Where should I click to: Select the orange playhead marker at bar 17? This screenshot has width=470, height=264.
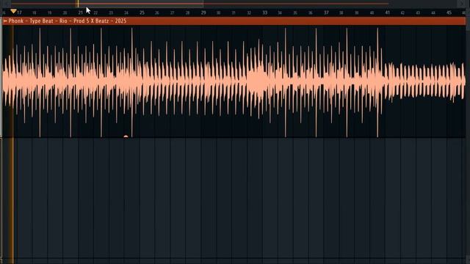13,12
